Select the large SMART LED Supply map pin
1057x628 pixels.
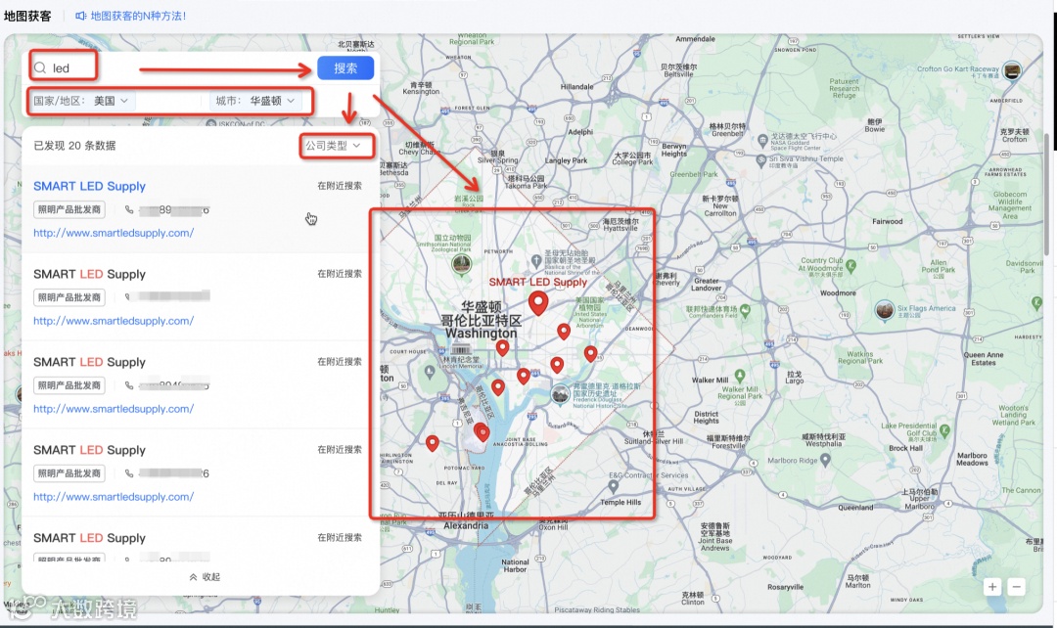(538, 303)
